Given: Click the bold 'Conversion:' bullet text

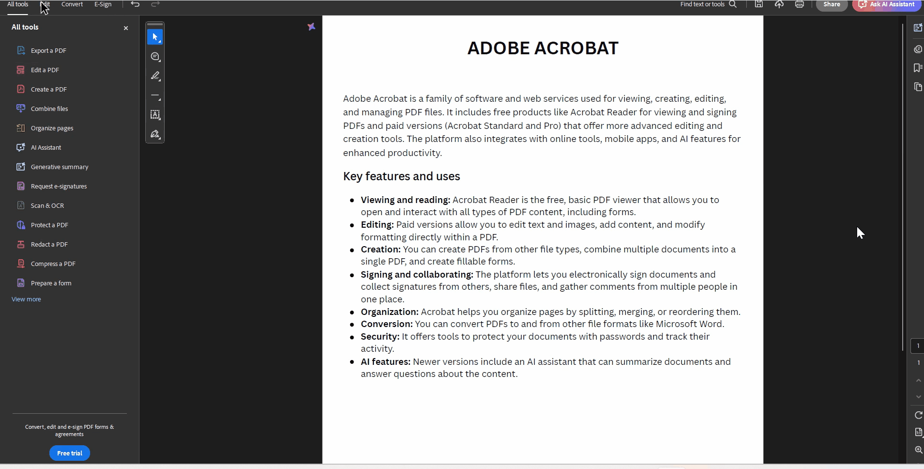Looking at the screenshot, I should click(386, 324).
